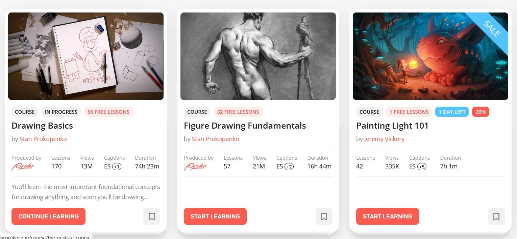
Task: Expand the +5 captions badge on Painting Light 101
Action: tap(422, 166)
